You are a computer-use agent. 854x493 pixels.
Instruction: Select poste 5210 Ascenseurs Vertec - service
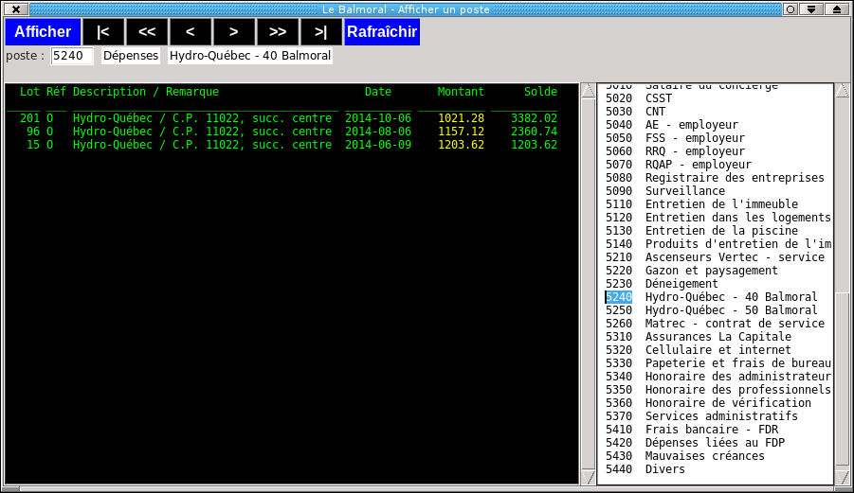click(x=716, y=257)
